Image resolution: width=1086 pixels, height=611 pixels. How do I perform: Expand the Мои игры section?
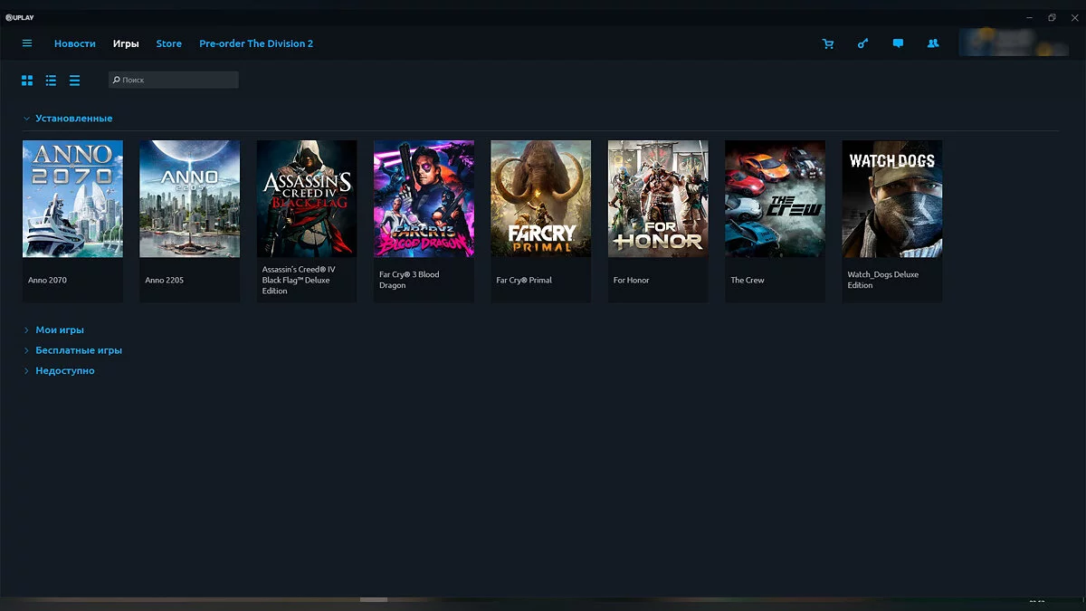[54, 330]
